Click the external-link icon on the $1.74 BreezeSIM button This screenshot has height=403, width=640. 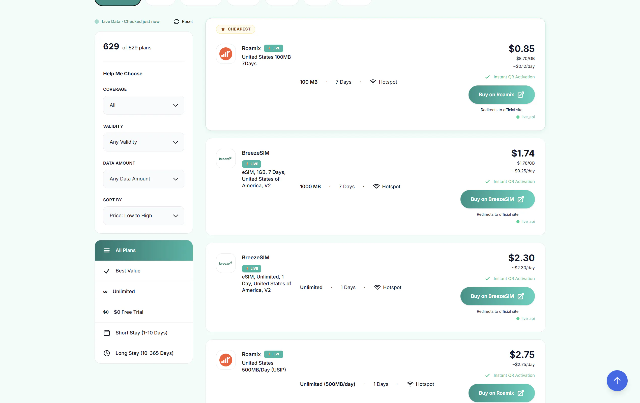point(521,199)
